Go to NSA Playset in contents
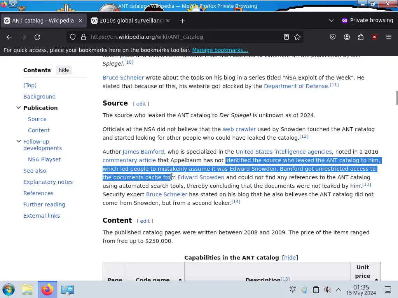Screen dimensions: 398x298 click(x=44, y=159)
